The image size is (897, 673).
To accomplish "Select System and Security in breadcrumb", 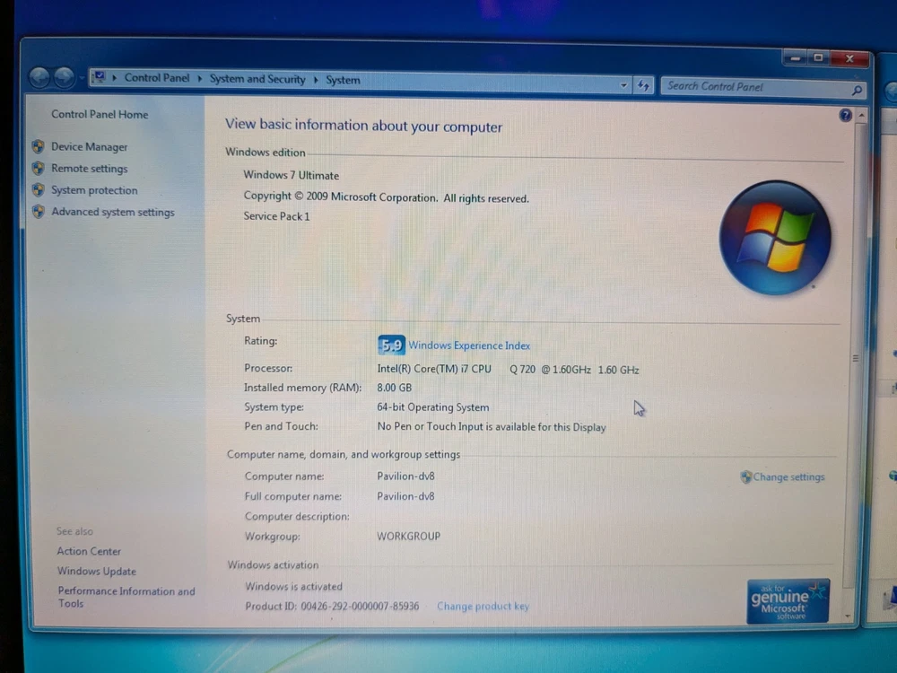I will (x=257, y=79).
